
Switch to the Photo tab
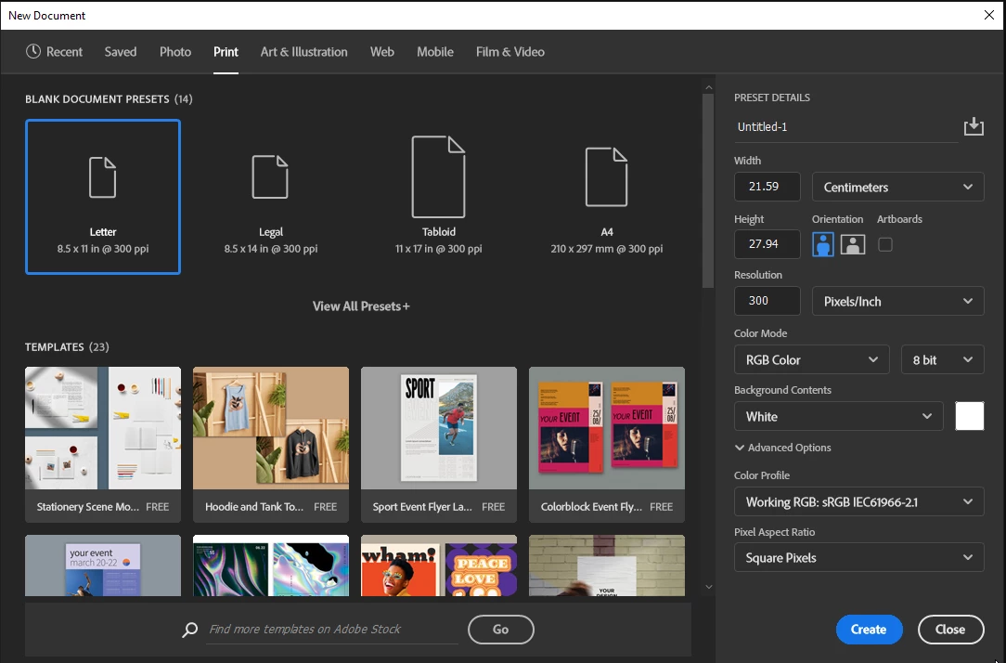point(175,52)
